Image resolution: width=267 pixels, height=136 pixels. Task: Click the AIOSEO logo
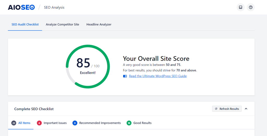click(21, 7)
